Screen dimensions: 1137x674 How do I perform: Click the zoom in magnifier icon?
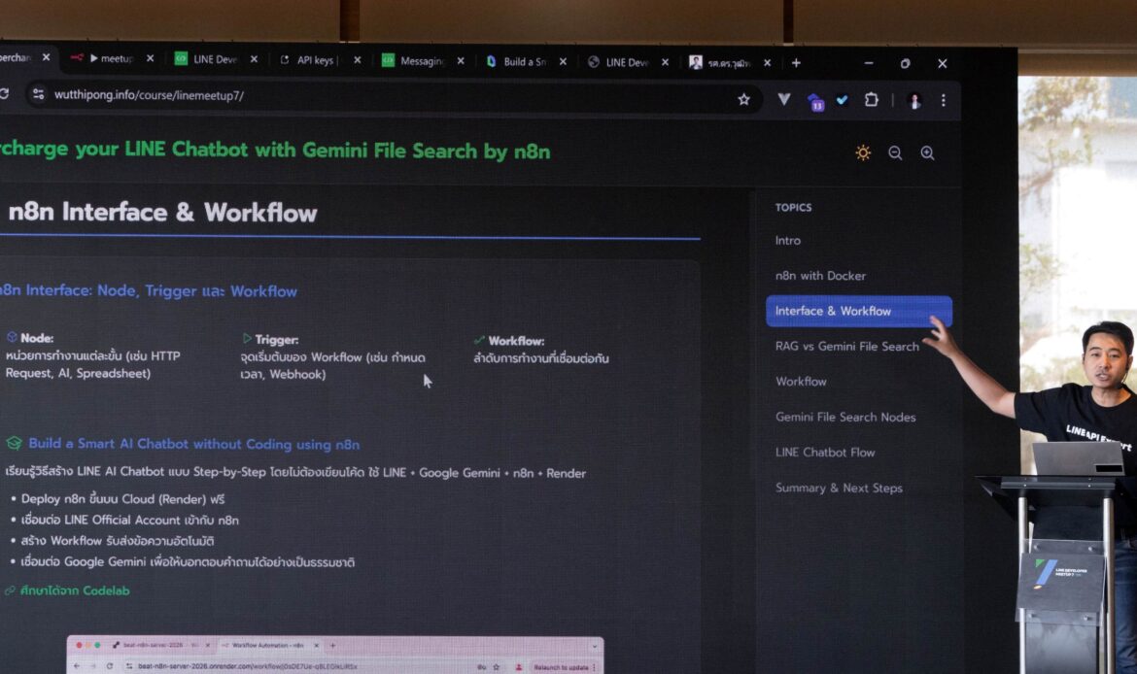pos(927,152)
